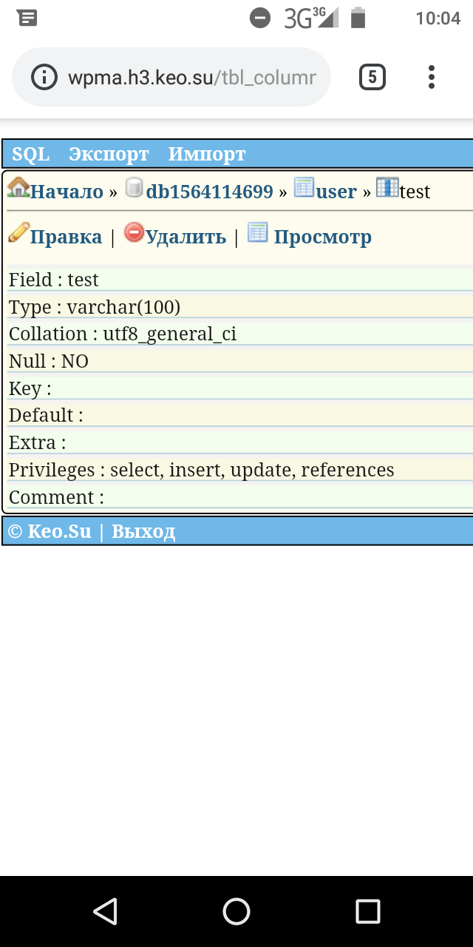Go to database db1564114699 link
The height and width of the screenshot is (947, 473).
[x=210, y=192]
